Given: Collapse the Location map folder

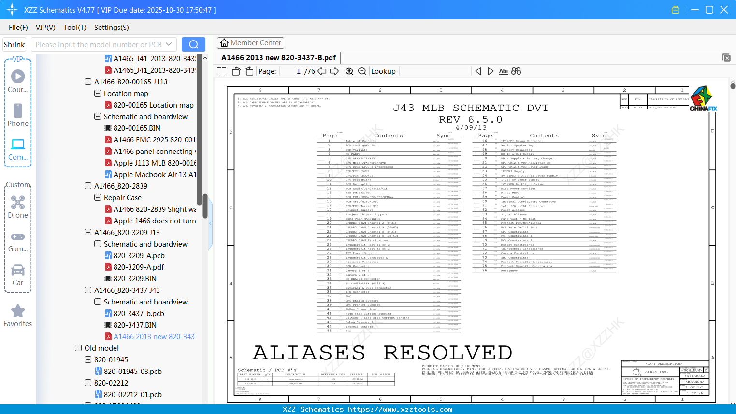Looking at the screenshot, I should [98, 94].
